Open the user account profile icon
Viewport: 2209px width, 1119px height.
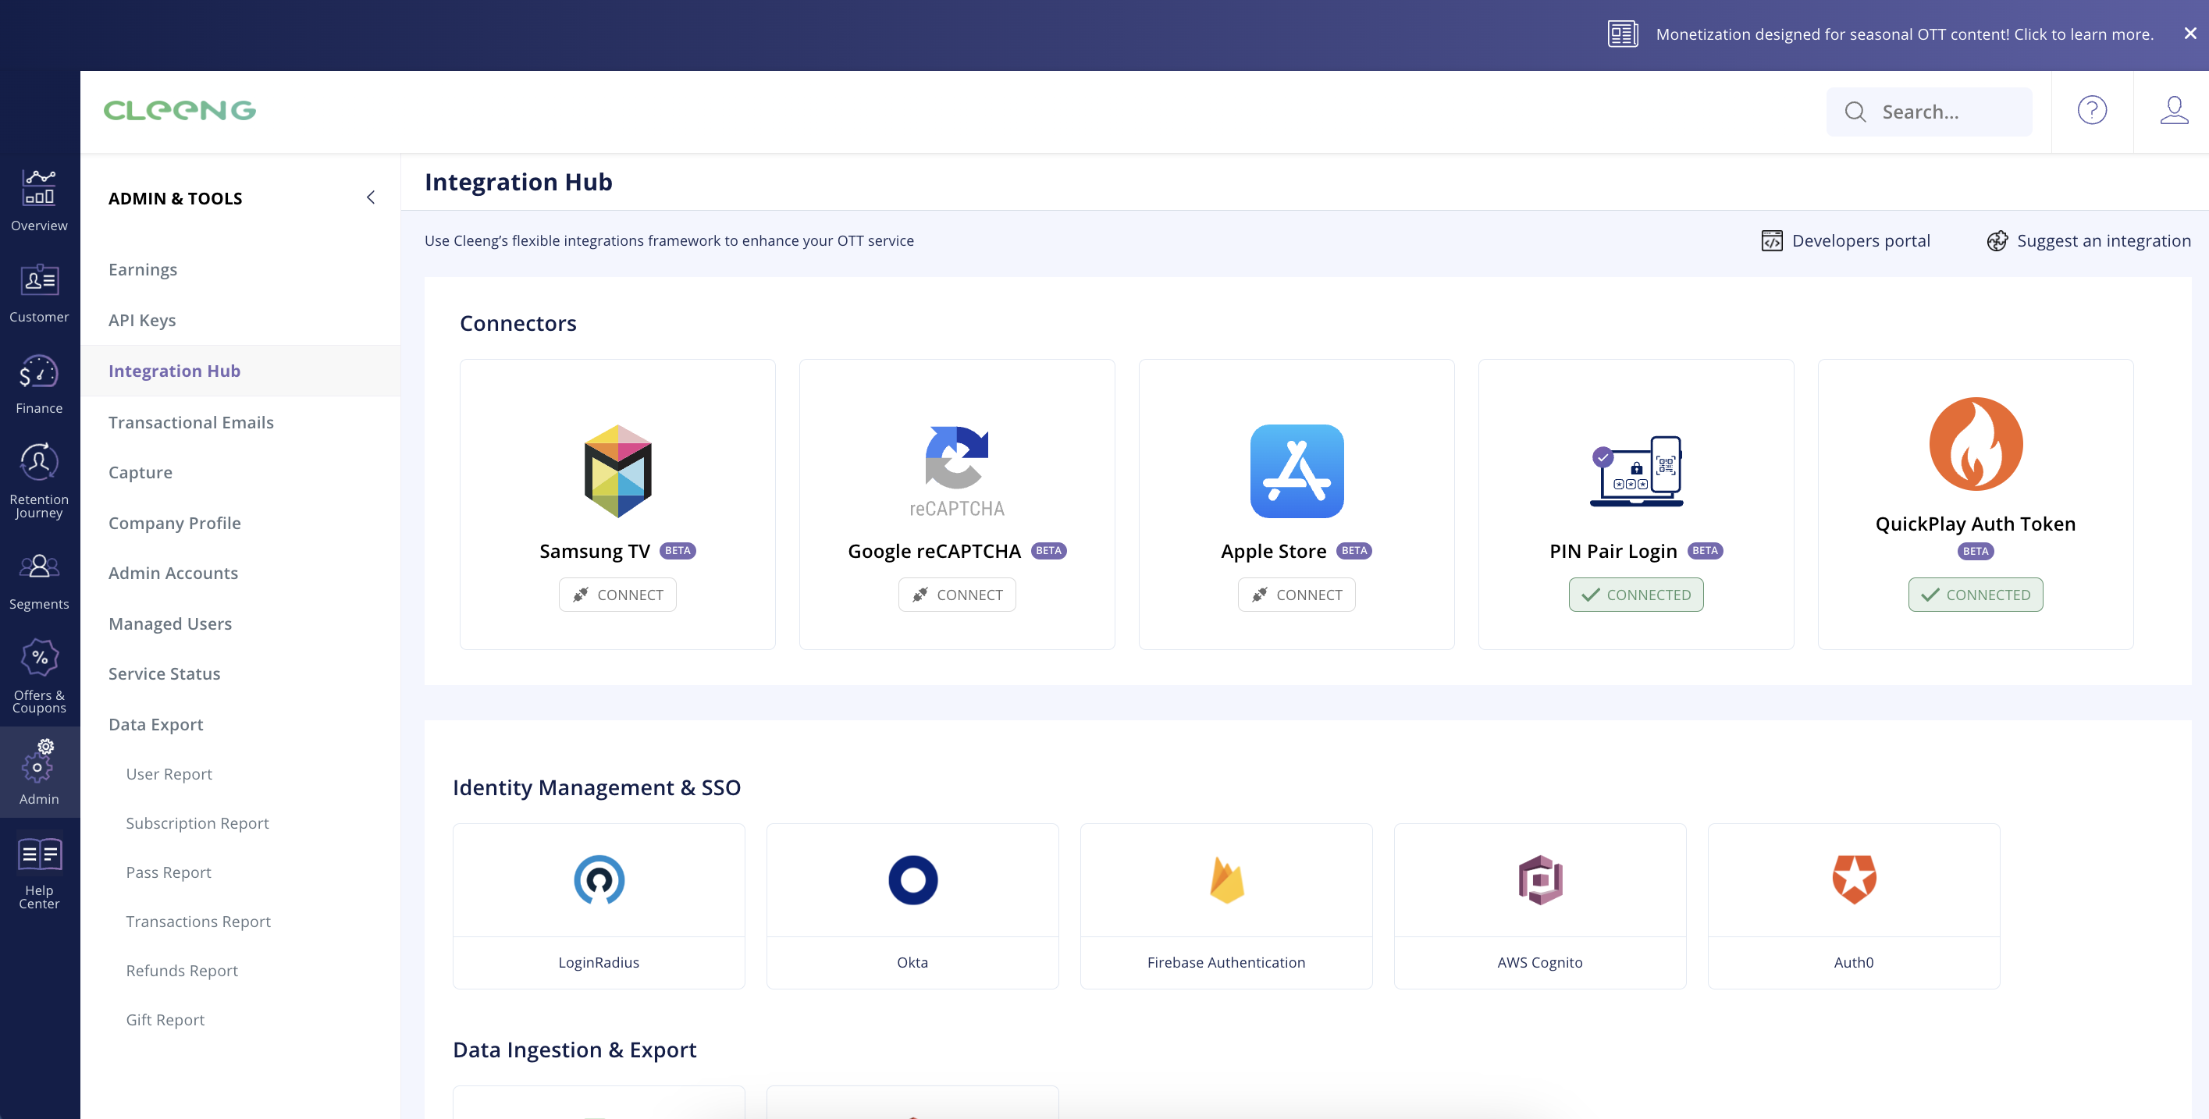click(2173, 111)
